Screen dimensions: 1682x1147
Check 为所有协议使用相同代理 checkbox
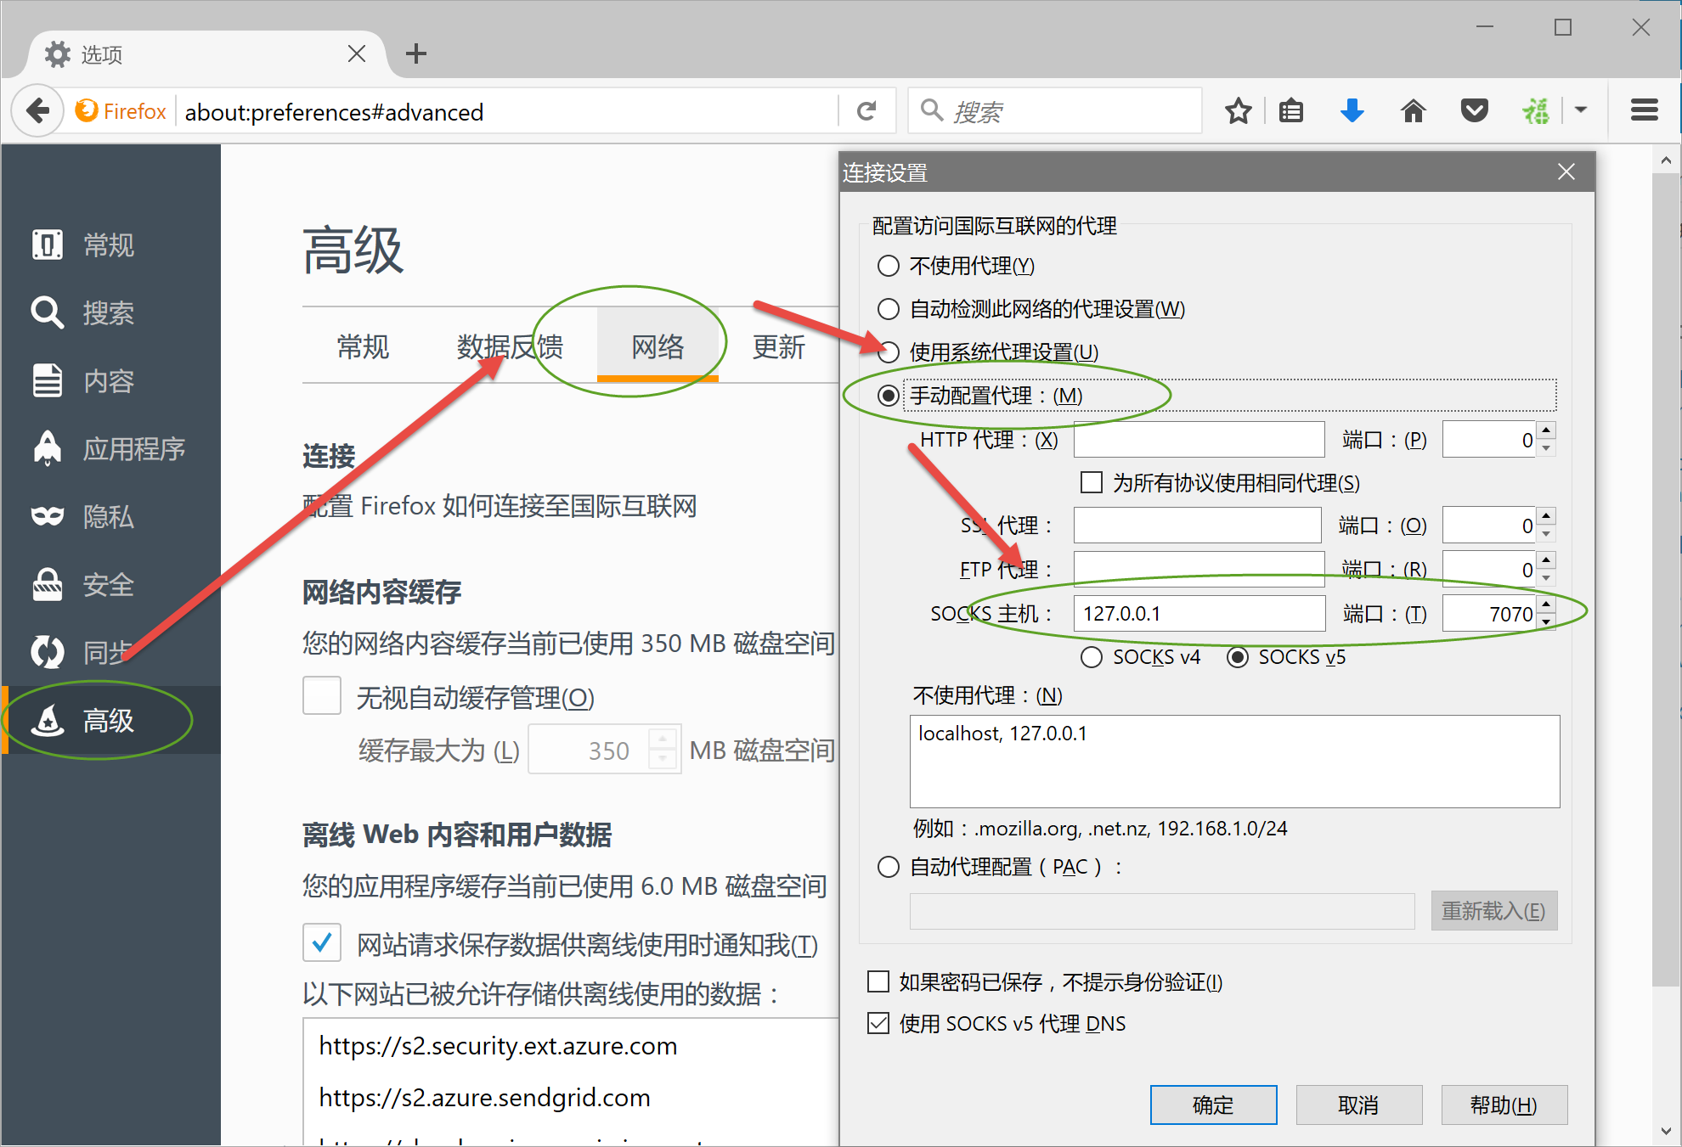[x=1092, y=482]
